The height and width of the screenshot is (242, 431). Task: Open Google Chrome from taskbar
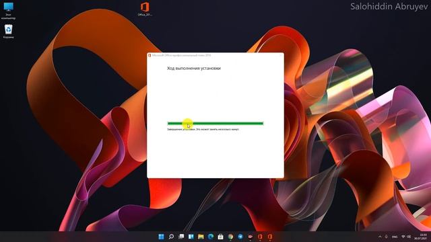pyautogui.click(x=230, y=237)
